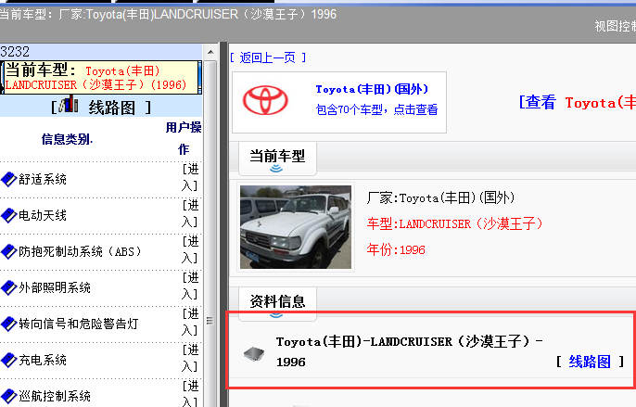636x407 pixels.
Task: Click 外部照明系统 text in the list
Action: pos(55,287)
